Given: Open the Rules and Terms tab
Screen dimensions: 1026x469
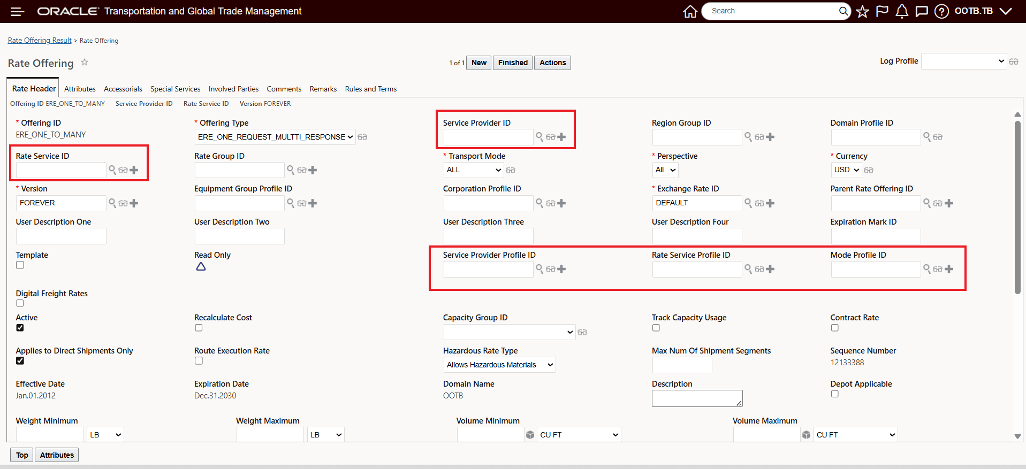Looking at the screenshot, I should click(371, 89).
